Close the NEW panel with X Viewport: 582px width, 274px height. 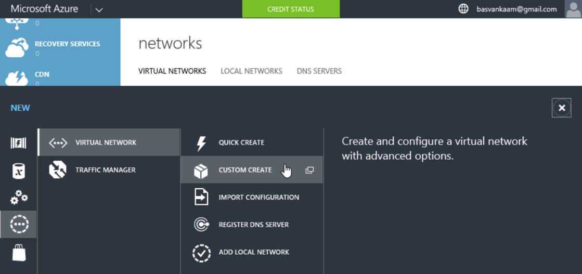click(562, 108)
